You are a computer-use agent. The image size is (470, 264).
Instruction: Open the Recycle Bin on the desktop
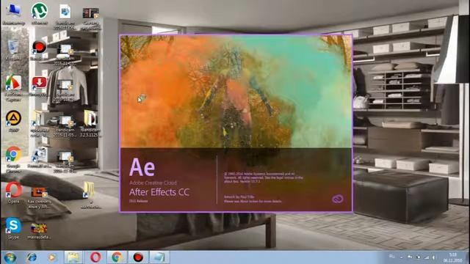click(x=13, y=50)
